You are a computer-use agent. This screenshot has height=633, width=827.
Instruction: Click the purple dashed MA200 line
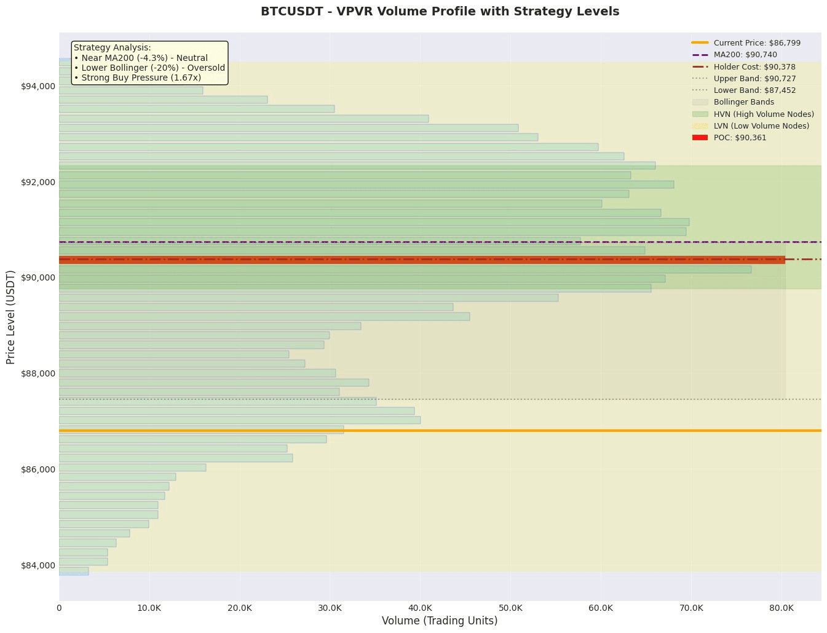pyautogui.click(x=440, y=242)
